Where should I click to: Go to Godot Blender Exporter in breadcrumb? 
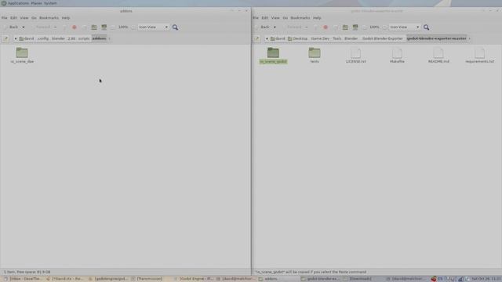pos(382,38)
